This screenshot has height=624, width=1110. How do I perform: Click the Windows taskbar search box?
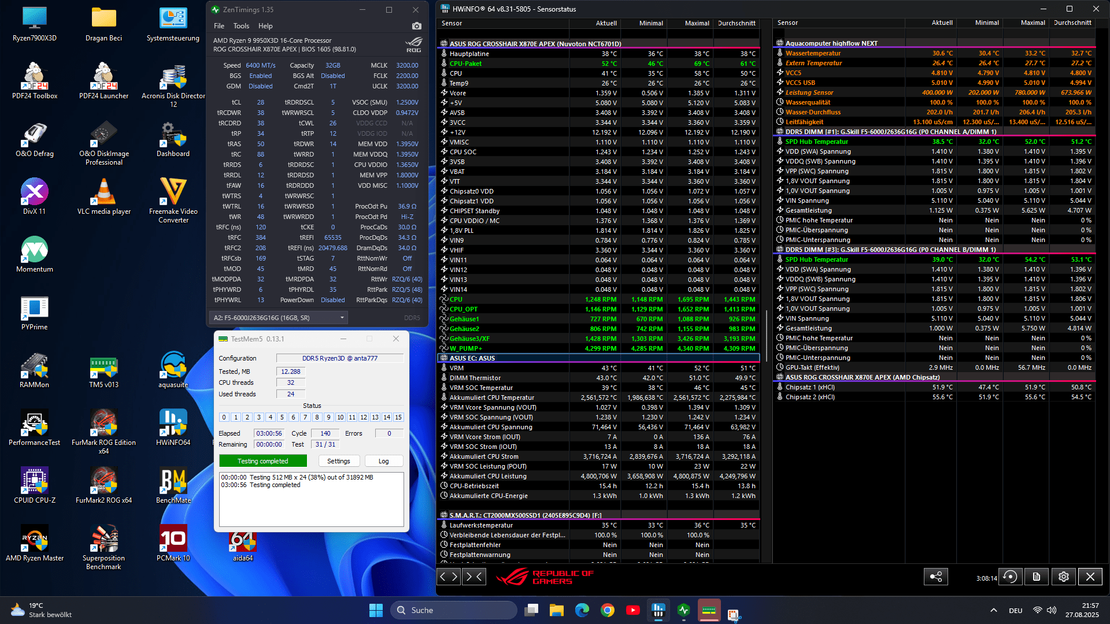click(454, 610)
